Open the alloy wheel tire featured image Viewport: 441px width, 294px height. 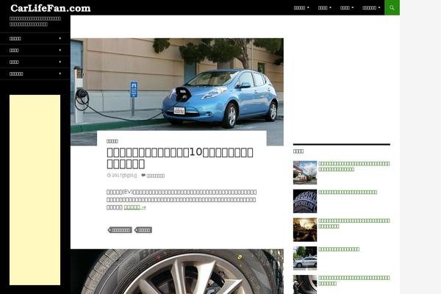(177, 271)
